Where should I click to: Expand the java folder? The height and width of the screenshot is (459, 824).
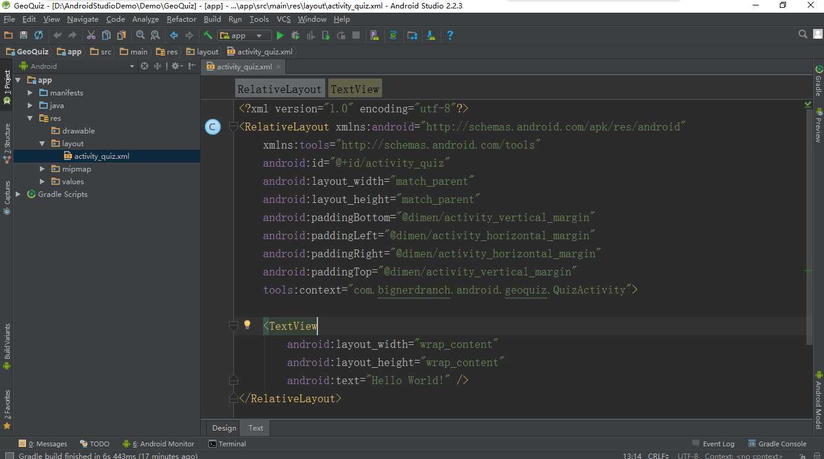(30, 105)
